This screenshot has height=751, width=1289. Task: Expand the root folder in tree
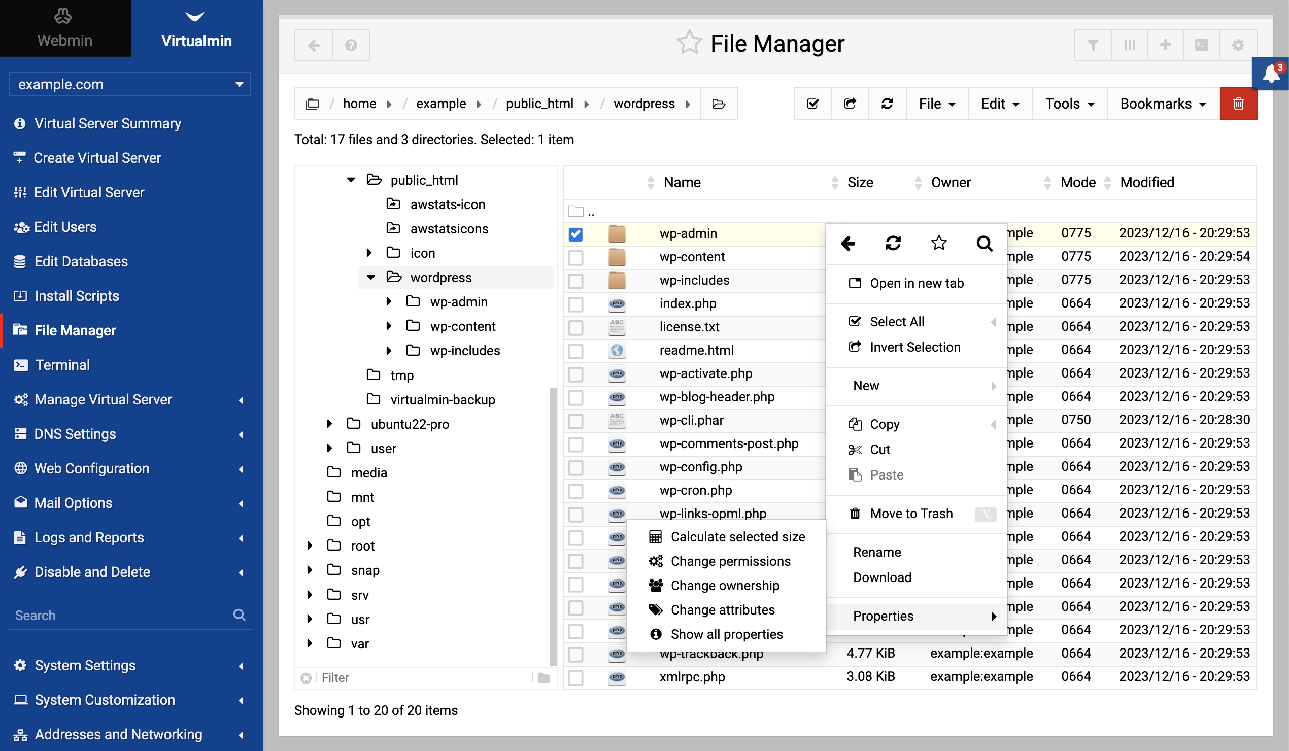(310, 545)
